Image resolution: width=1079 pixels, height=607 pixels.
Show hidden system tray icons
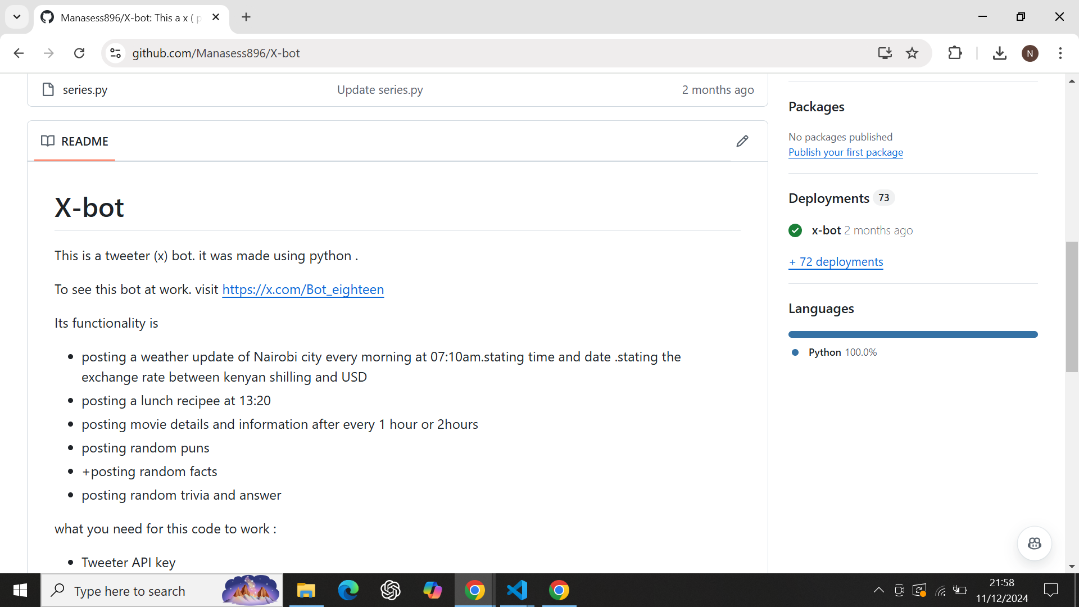coord(879,590)
